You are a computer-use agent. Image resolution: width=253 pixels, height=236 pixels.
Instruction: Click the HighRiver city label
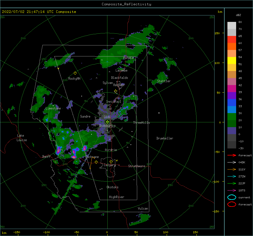pos(117,197)
